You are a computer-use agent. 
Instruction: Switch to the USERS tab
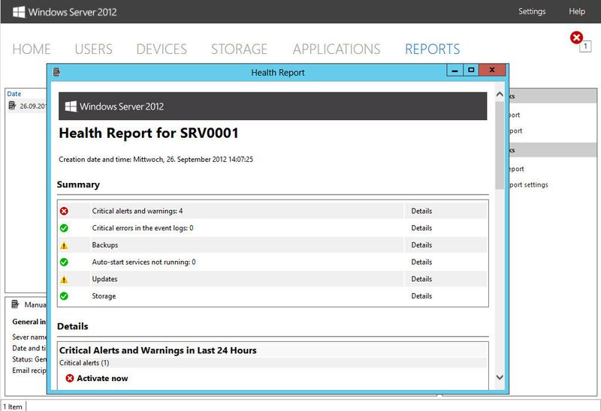(x=93, y=49)
